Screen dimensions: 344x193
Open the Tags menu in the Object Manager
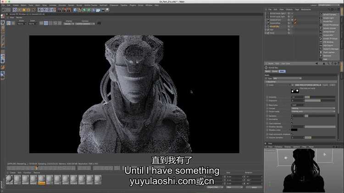click(297, 10)
